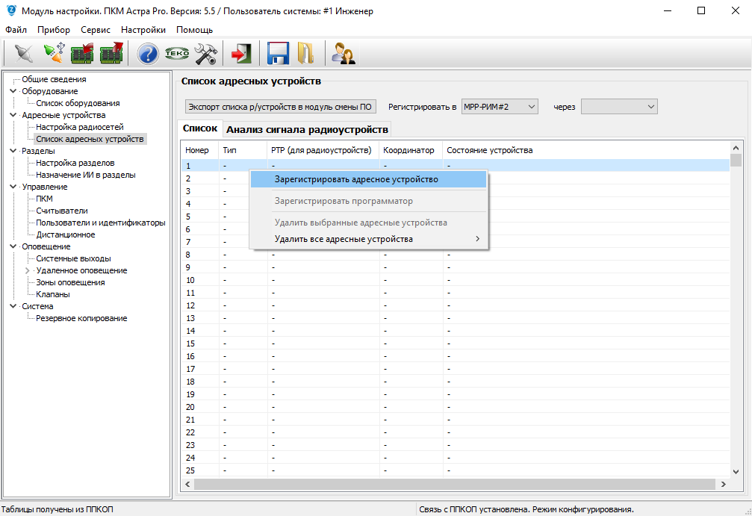Collapse the Оповещение tree node
Screen dimensions: 752x516
(x=13, y=246)
